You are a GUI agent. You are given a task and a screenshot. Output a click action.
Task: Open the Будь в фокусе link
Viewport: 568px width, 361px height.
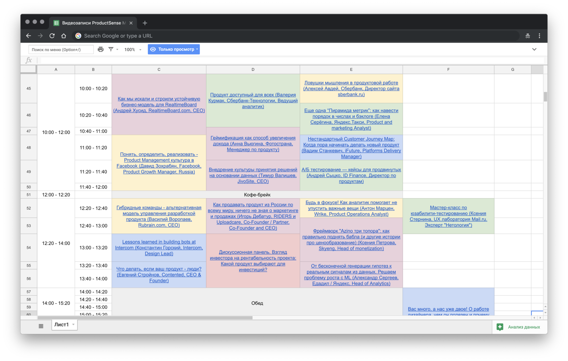click(351, 208)
